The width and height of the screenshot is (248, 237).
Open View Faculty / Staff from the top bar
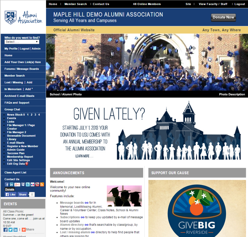tap(213, 4)
